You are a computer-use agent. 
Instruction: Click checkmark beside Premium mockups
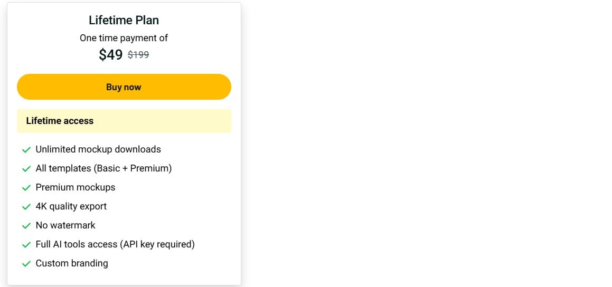click(26, 188)
